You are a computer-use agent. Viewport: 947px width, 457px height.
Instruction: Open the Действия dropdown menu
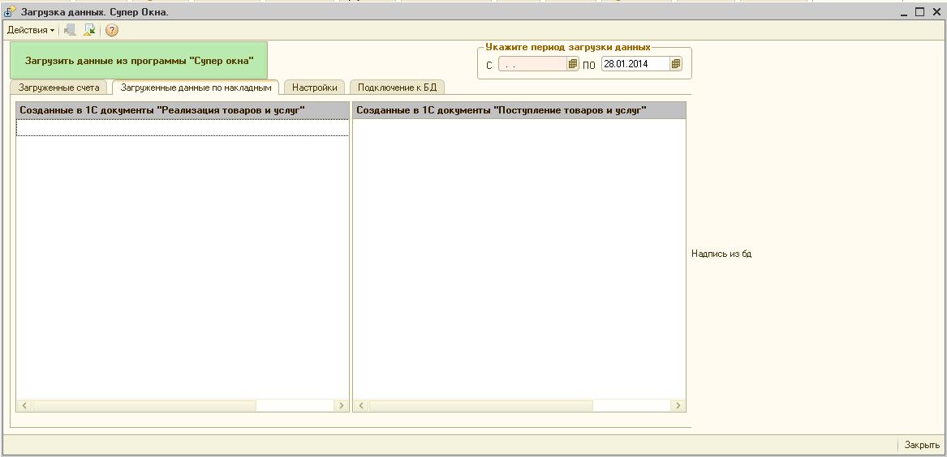(x=31, y=30)
